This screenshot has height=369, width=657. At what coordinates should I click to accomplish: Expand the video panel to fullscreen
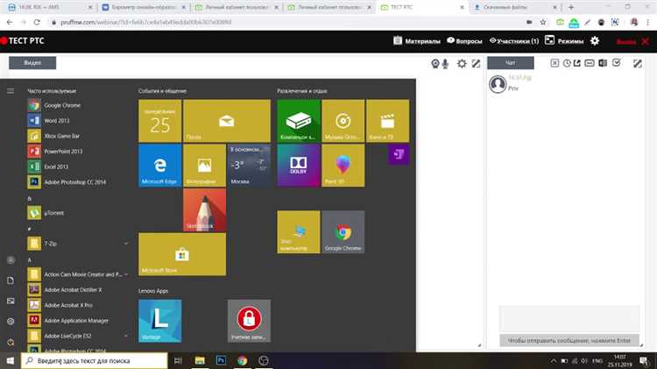[x=476, y=63]
